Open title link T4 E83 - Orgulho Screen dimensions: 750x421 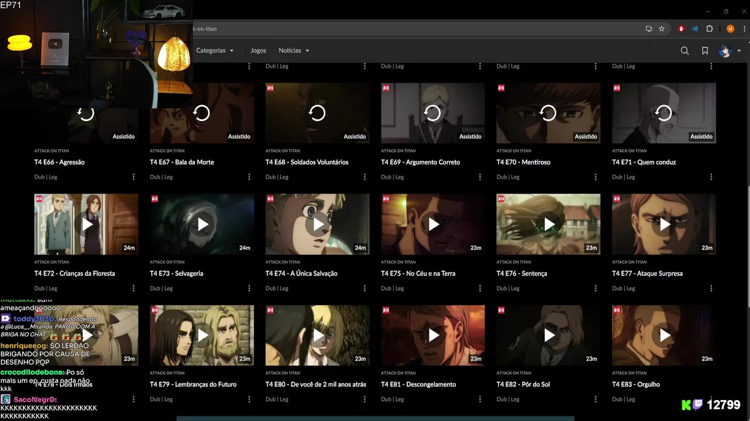(636, 385)
